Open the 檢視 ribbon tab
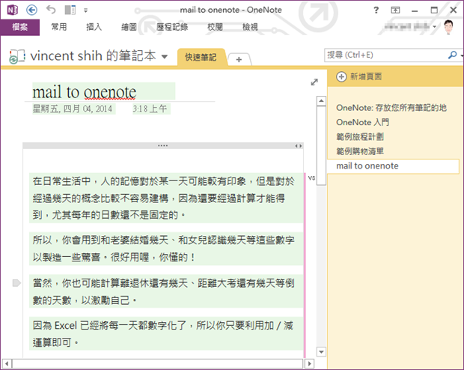This screenshot has width=464, height=370. 250,27
